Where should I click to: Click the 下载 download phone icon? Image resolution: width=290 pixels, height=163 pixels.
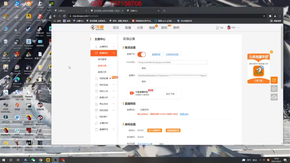coord(217,28)
